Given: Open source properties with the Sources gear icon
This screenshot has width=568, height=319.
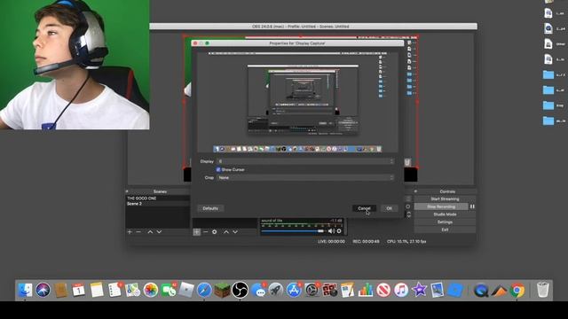Looking at the screenshot, I should [215, 232].
